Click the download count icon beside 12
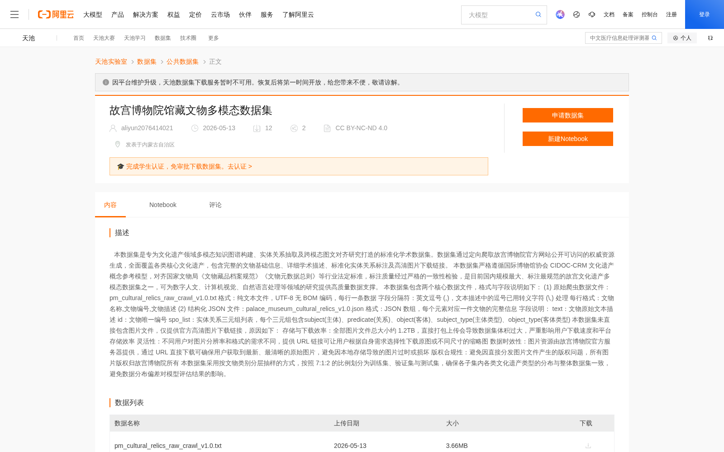 coord(257,128)
